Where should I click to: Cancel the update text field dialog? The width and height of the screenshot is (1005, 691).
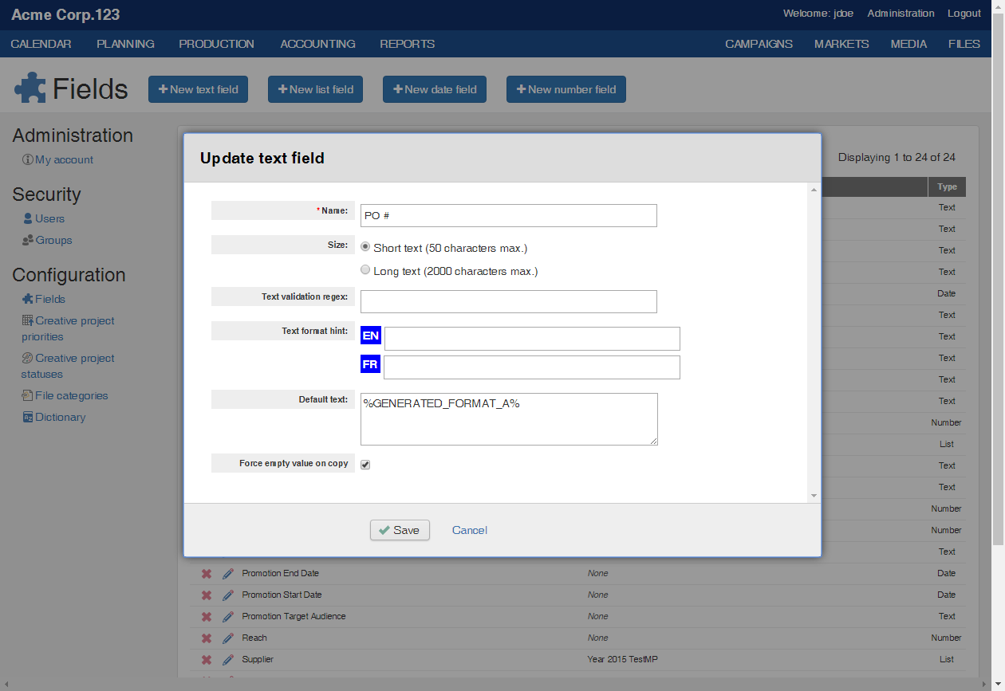(x=469, y=530)
